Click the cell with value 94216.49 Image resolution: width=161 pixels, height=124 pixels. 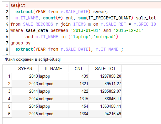(x=105, y=114)
